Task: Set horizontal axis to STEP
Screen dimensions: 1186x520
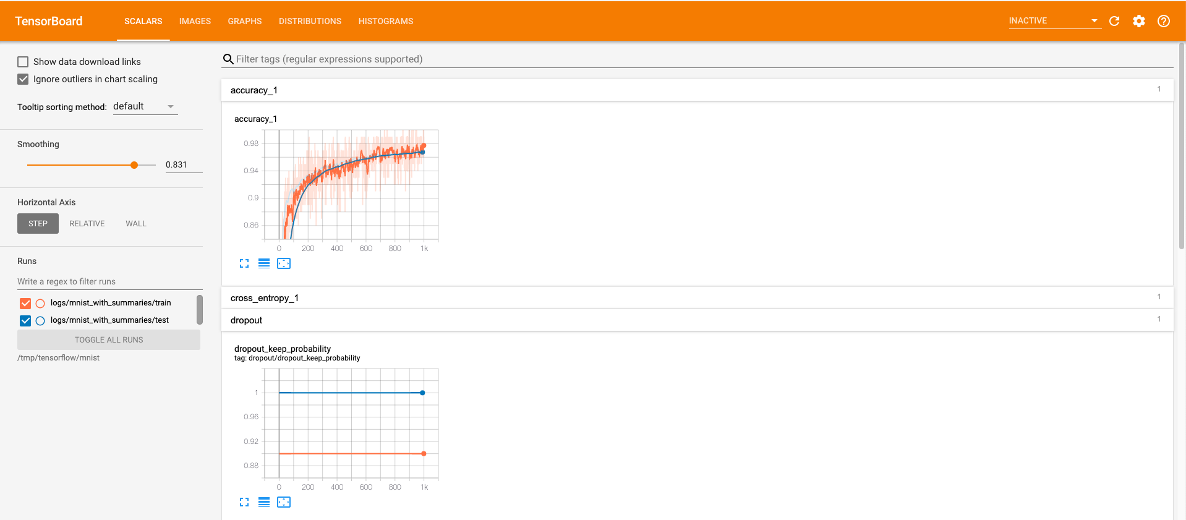Action: (x=38, y=224)
